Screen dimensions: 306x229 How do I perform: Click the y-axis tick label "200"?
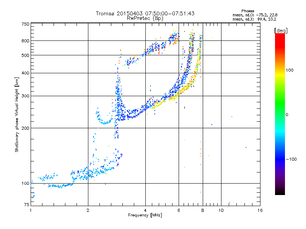(25, 128)
